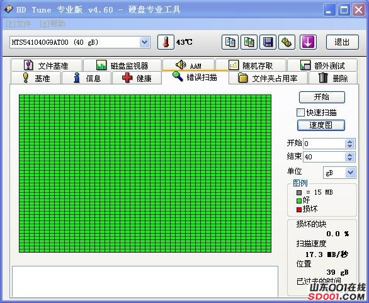Click the 结束 end value input field
The height and width of the screenshot is (303, 369).
[x=324, y=157]
